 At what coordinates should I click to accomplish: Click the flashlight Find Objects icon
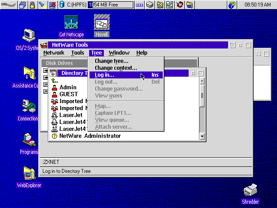[42, 5]
